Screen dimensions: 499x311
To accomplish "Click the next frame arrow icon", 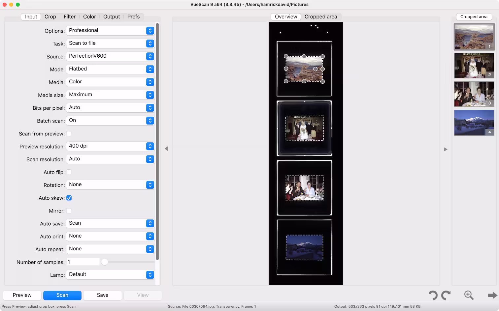I will [492, 295].
